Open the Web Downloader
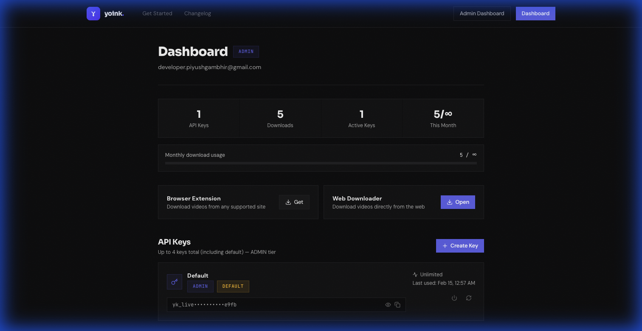This screenshot has height=331, width=642. click(x=458, y=202)
